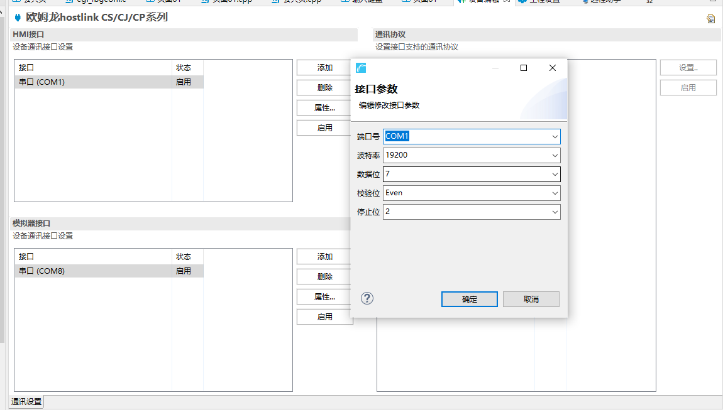The width and height of the screenshot is (723, 410).
Task: Click the 接口 column header in HMI接口
Action: (x=93, y=68)
